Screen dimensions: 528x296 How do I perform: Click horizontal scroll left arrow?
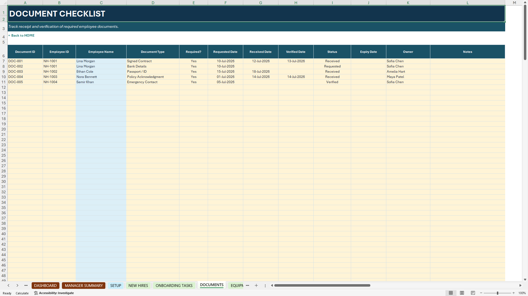[x=272, y=286]
